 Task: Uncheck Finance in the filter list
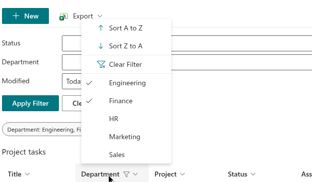tap(126, 101)
